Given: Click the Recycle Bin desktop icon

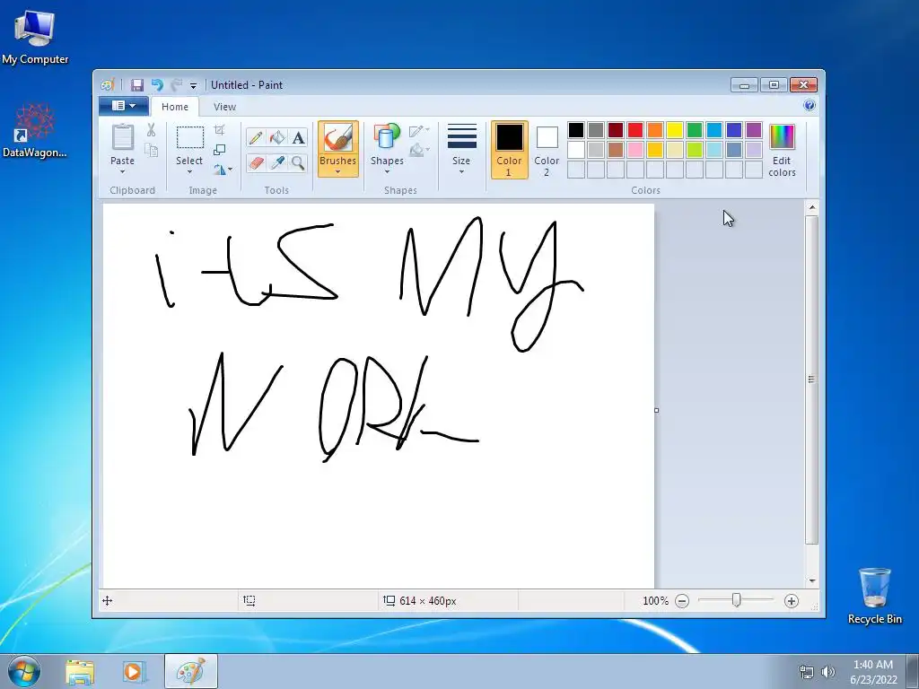Looking at the screenshot, I should click(x=874, y=596).
